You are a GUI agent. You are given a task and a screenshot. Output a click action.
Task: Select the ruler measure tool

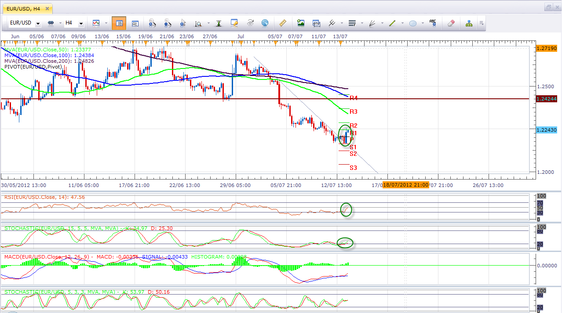point(283,23)
